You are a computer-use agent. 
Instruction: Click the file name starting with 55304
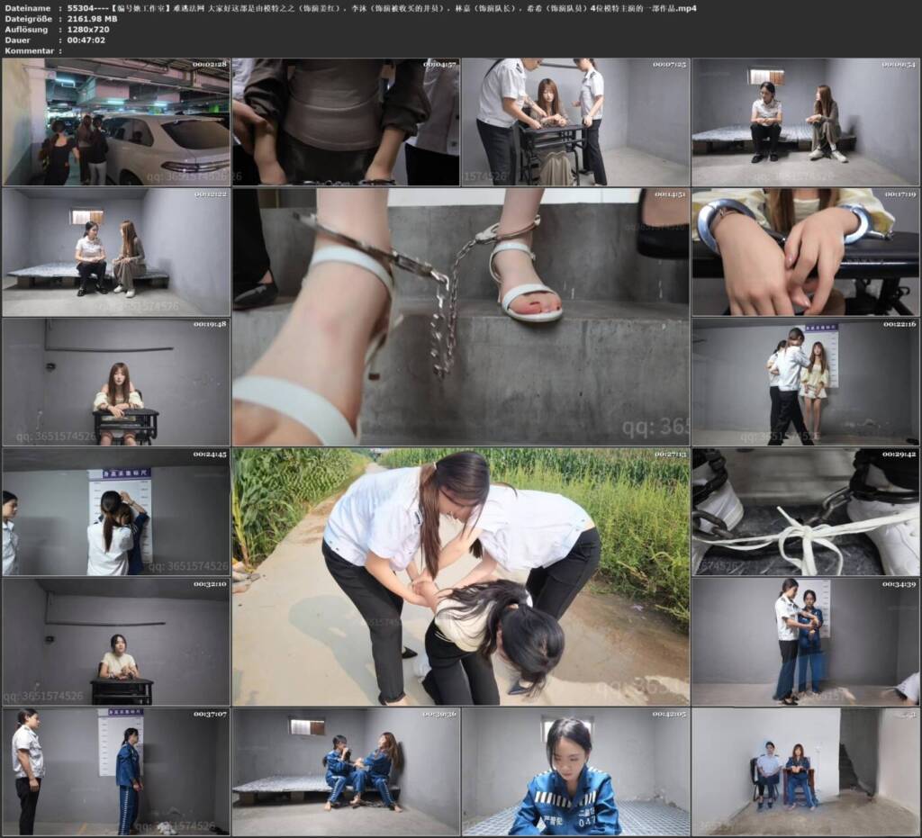pyautogui.click(x=382, y=8)
